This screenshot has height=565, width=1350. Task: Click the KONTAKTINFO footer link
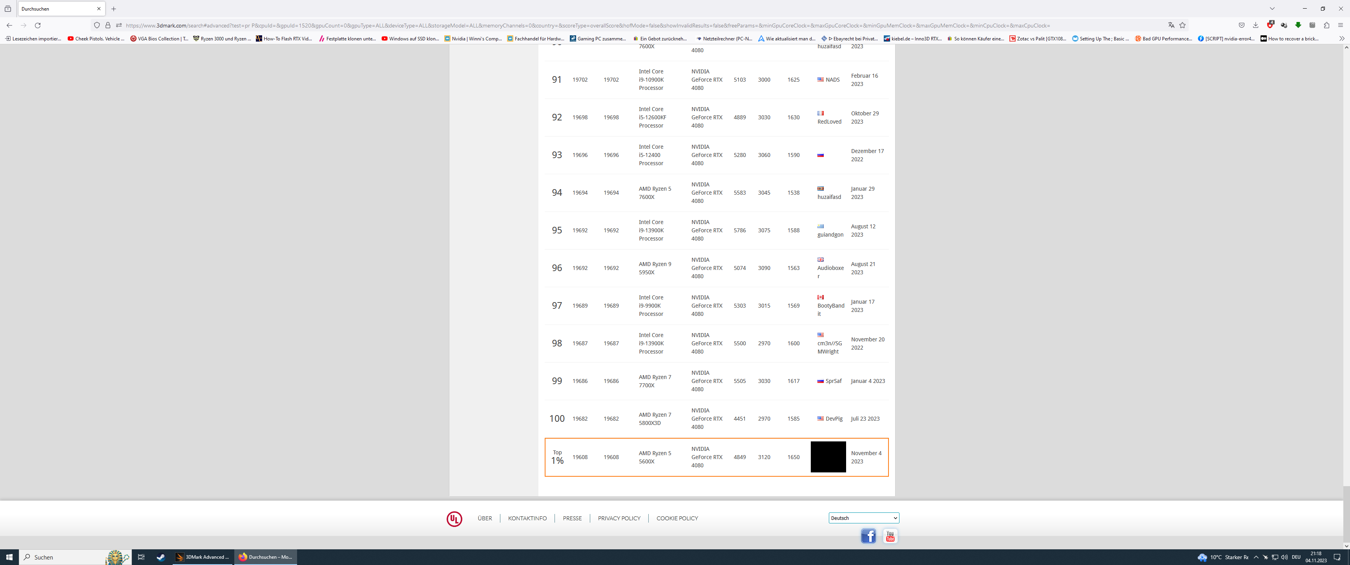point(527,518)
